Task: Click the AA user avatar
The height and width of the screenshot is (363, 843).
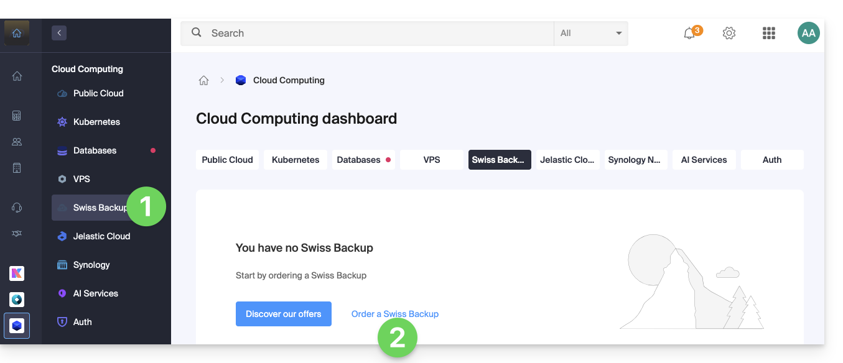Action: pos(808,34)
